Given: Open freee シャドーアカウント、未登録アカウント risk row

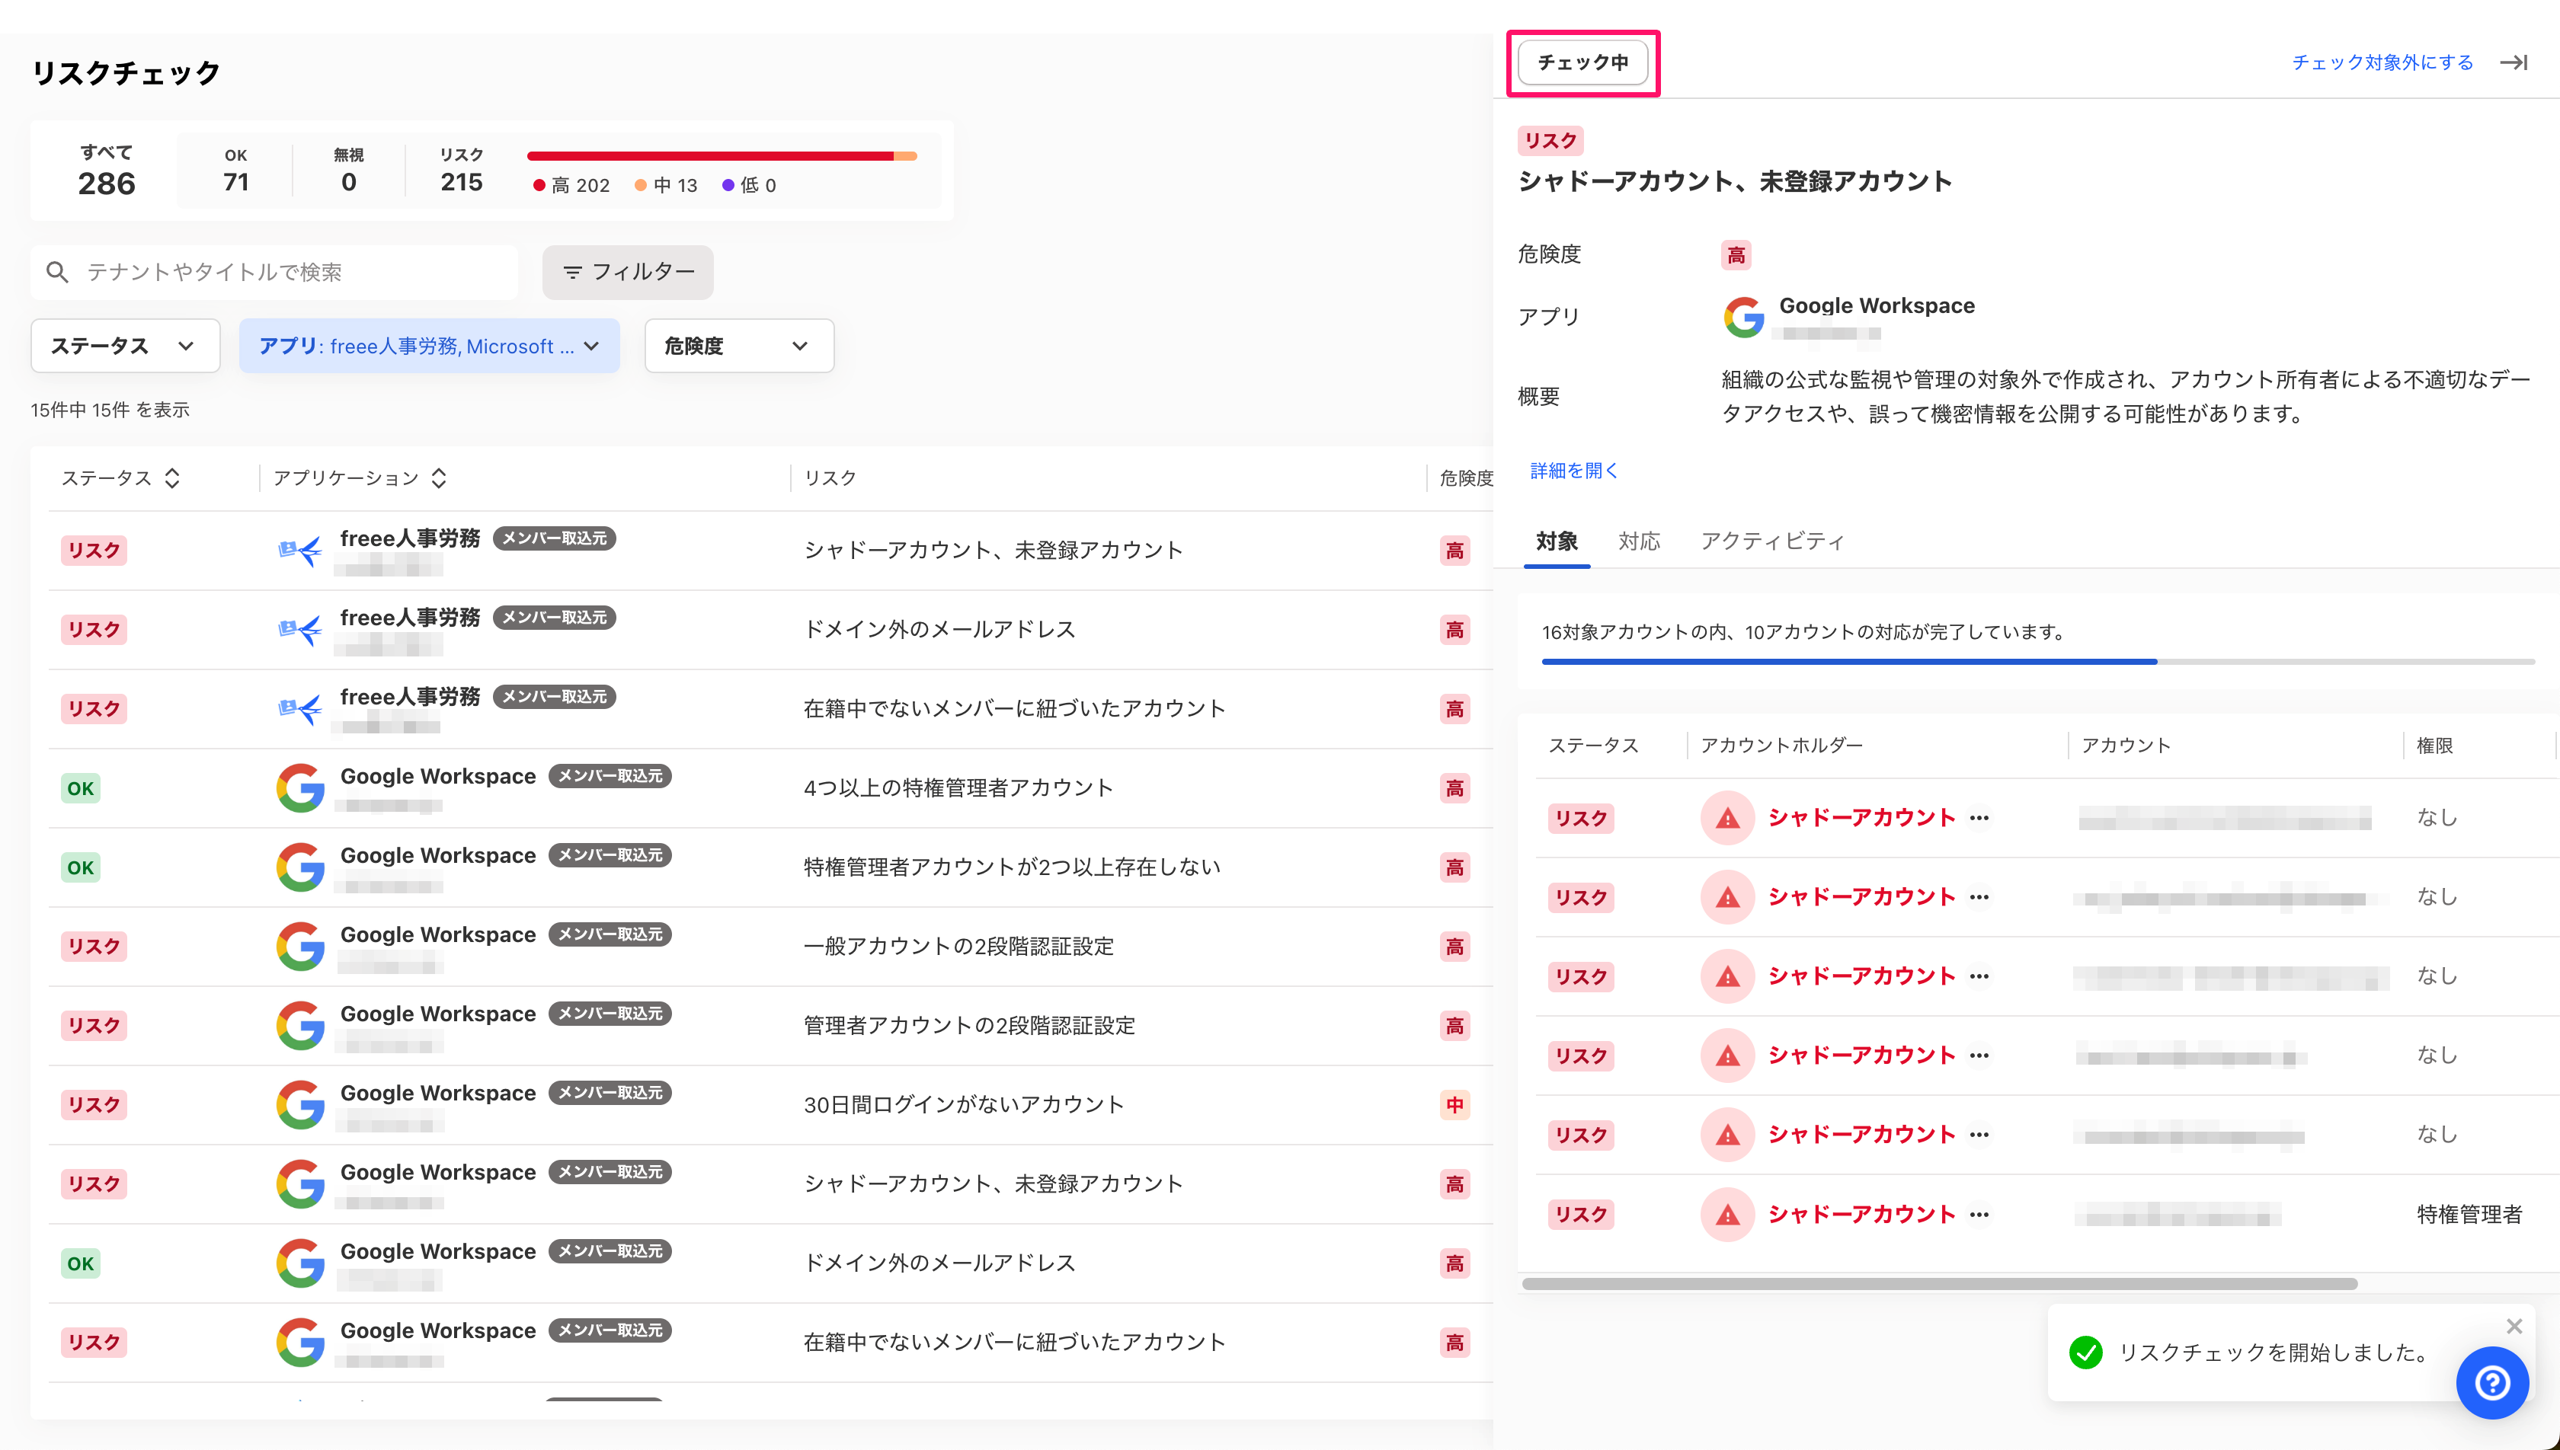Looking at the screenshot, I should pos(770,550).
